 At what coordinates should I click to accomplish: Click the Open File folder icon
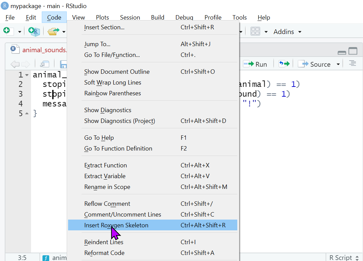(x=53, y=31)
